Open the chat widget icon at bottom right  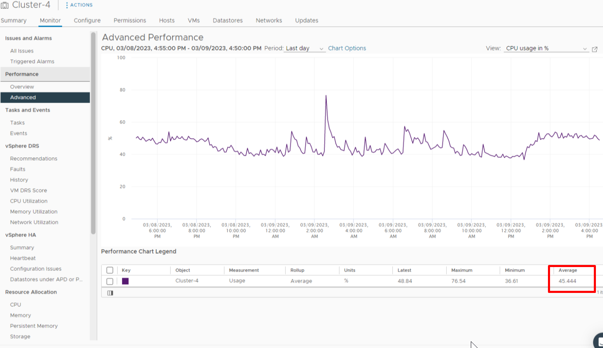click(x=599, y=340)
